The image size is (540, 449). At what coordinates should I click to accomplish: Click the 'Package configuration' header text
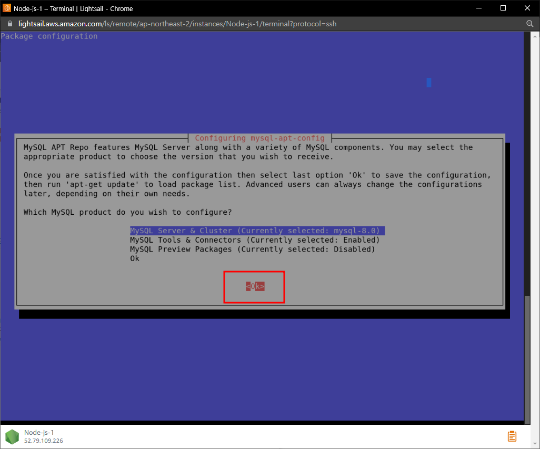click(49, 36)
